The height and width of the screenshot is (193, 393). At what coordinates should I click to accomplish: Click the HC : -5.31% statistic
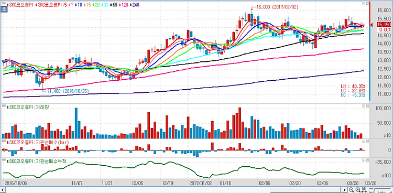(353, 95)
